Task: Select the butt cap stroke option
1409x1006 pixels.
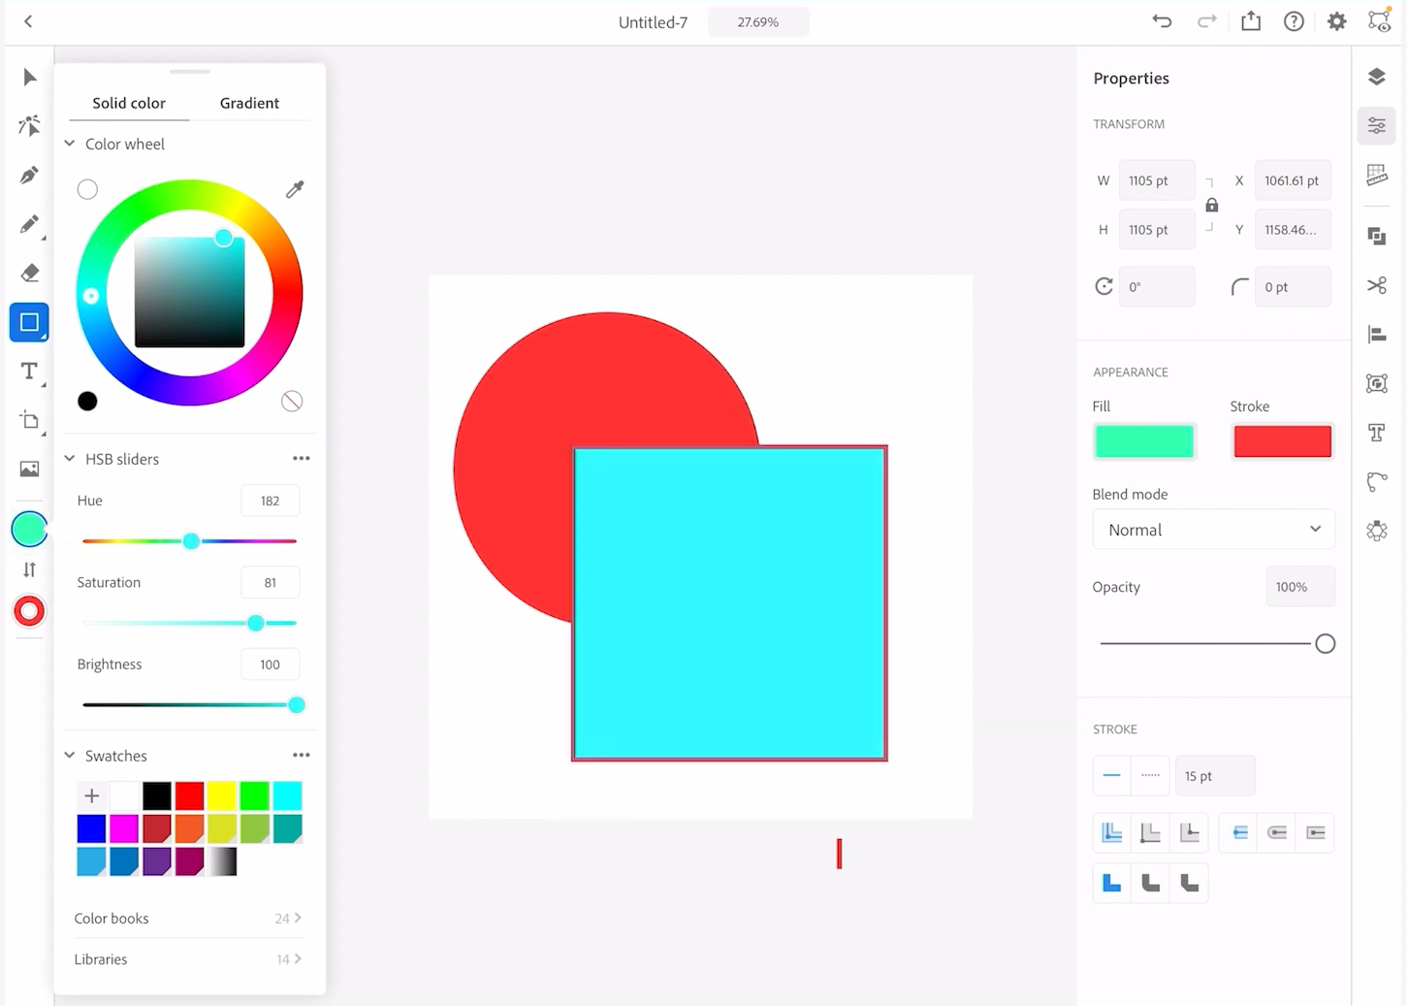Action: [x=1239, y=832]
